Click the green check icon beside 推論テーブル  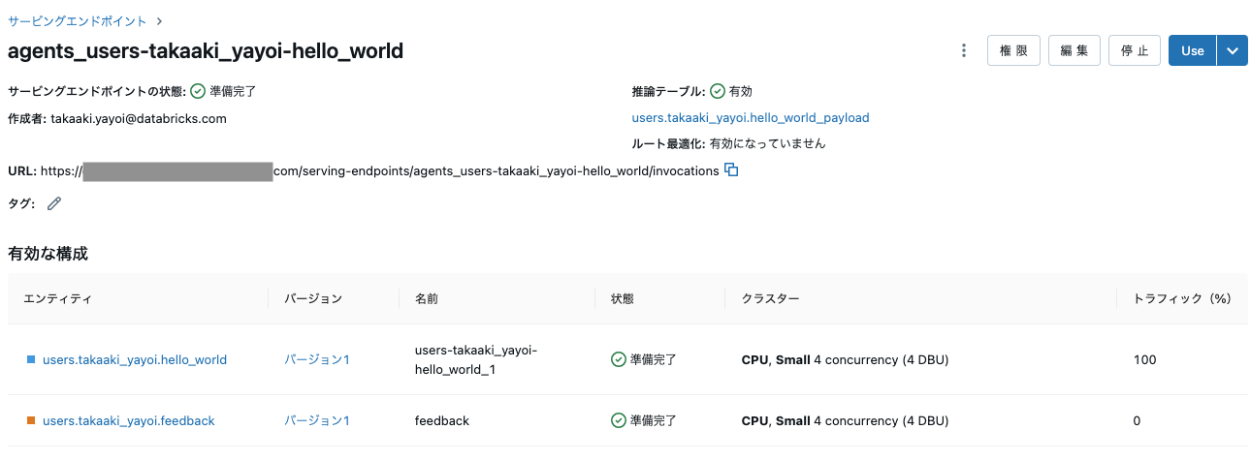pyautogui.click(x=718, y=91)
